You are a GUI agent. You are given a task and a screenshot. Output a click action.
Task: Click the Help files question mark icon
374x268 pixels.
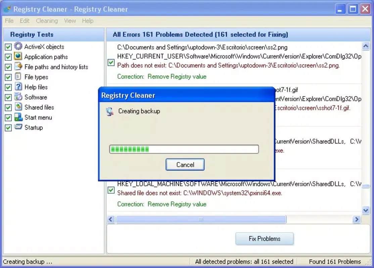coord(18,86)
